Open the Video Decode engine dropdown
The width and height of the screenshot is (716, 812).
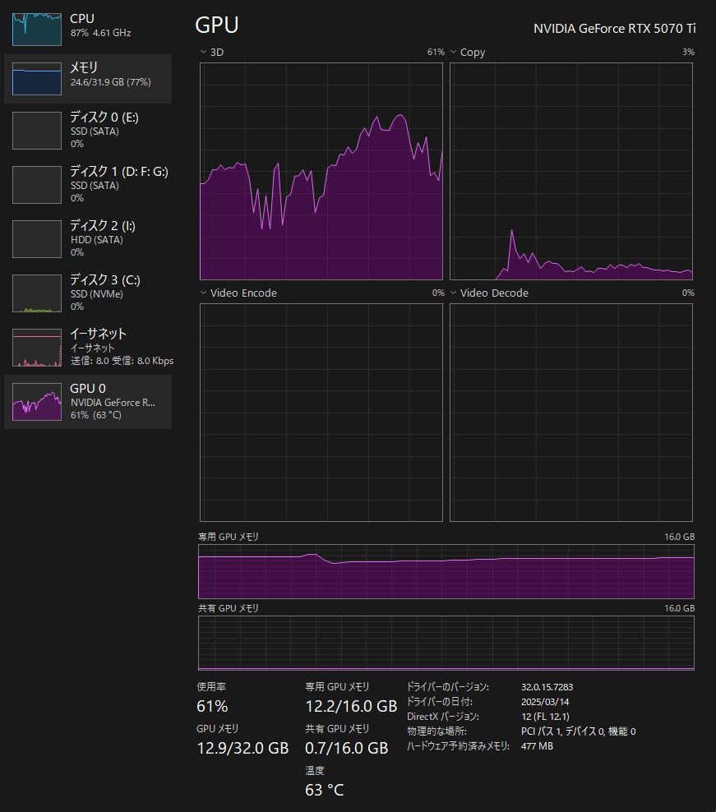[x=453, y=293]
